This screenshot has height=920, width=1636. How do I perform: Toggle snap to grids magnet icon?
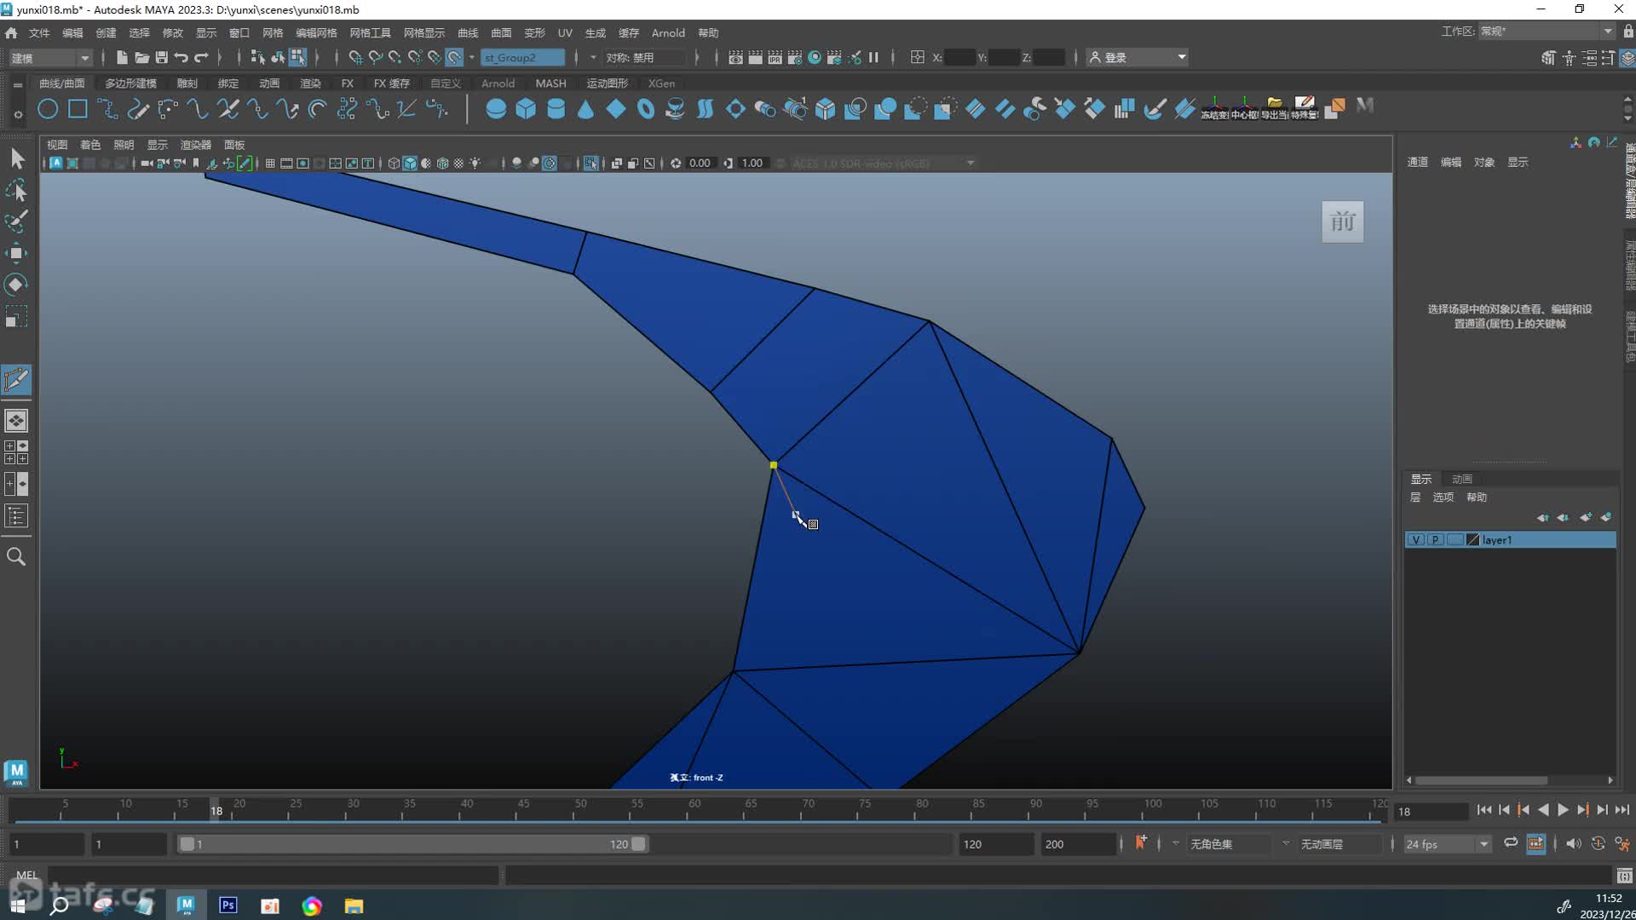coord(355,57)
